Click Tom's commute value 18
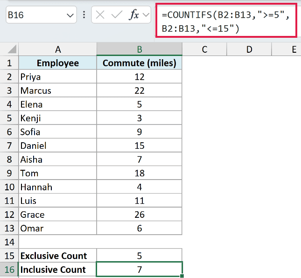 (140, 173)
